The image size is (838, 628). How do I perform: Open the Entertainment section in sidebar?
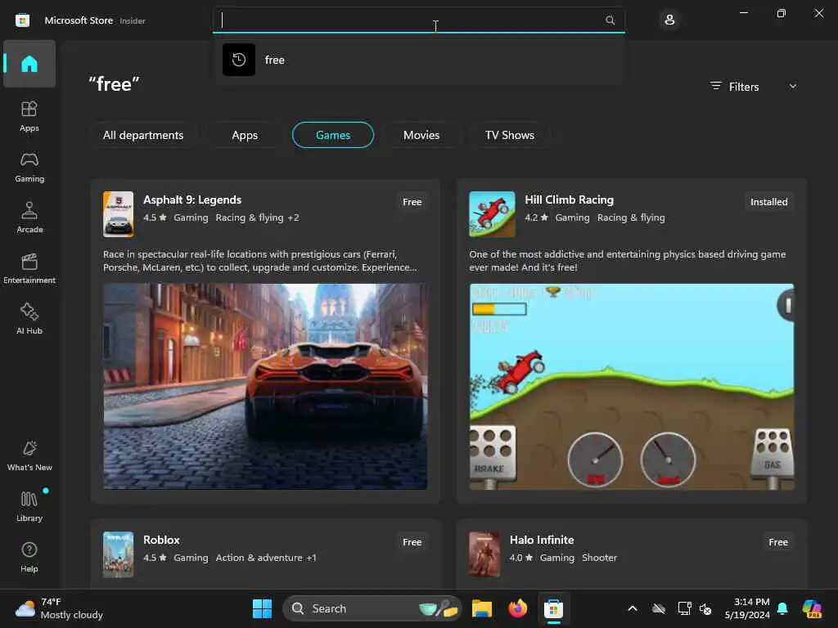(x=29, y=268)
